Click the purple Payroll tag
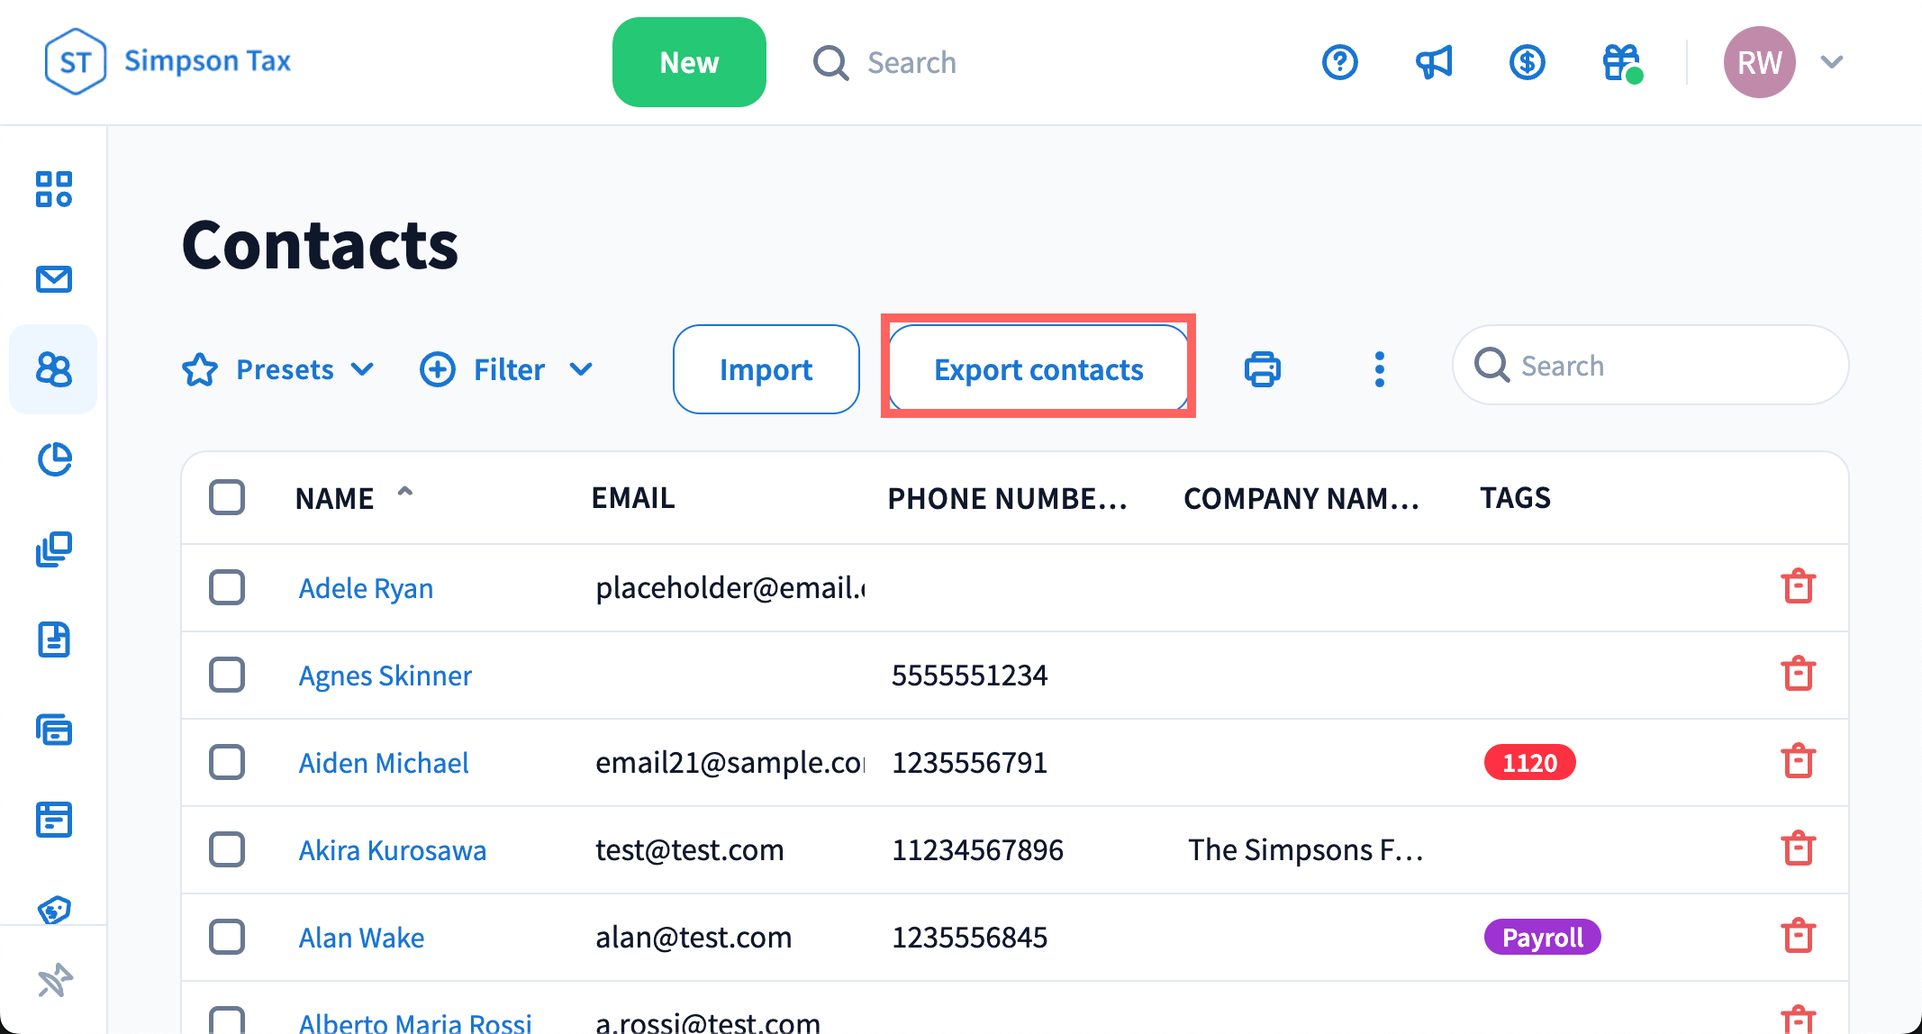The image size is (1922, 1034). click(1542, 938)
